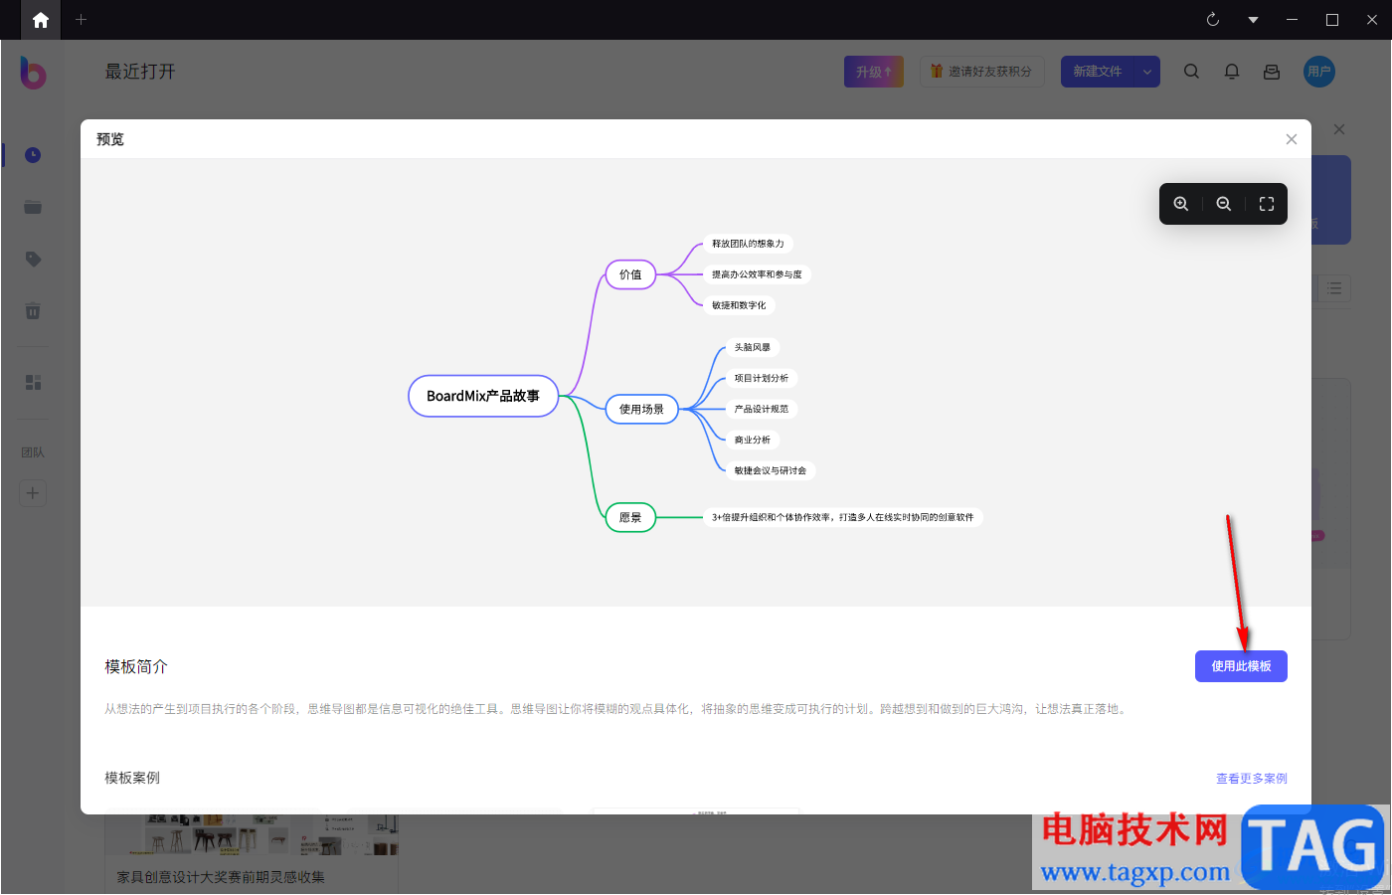
Task: Click the refresh icon in title bar
Action: (x=1213, y=20)
